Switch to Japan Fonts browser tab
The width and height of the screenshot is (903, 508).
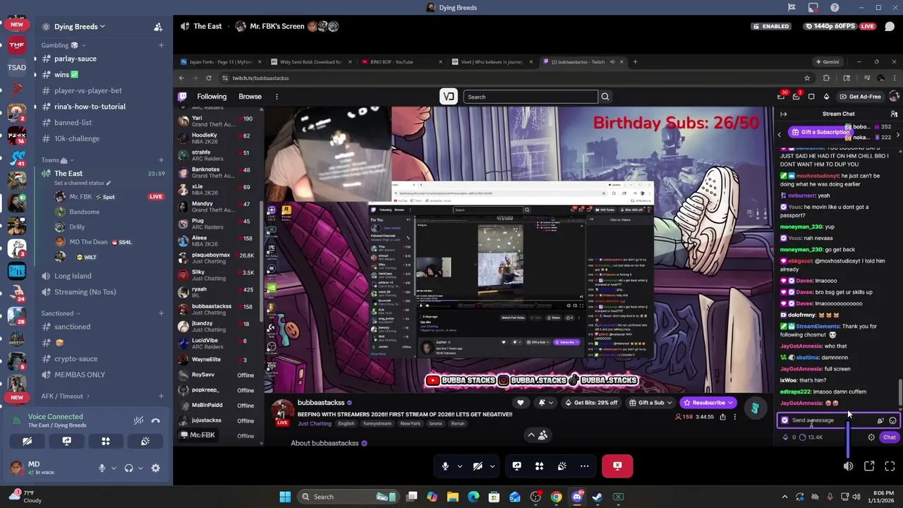coord(219,62)
